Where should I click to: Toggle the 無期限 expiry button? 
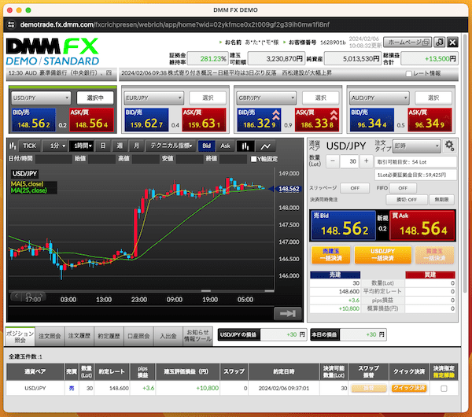[441, 200]
